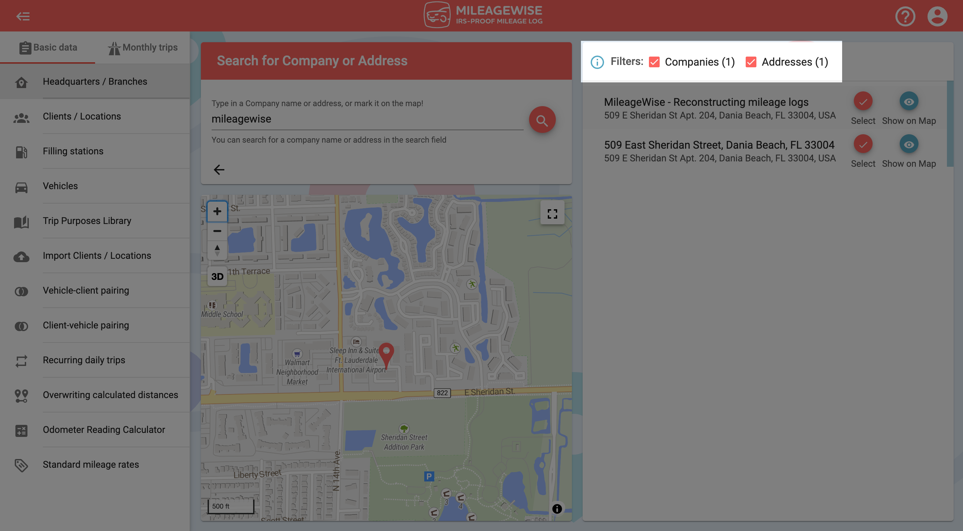Click the map attribution info icon
963x531 pixels.
coord(557,509)
